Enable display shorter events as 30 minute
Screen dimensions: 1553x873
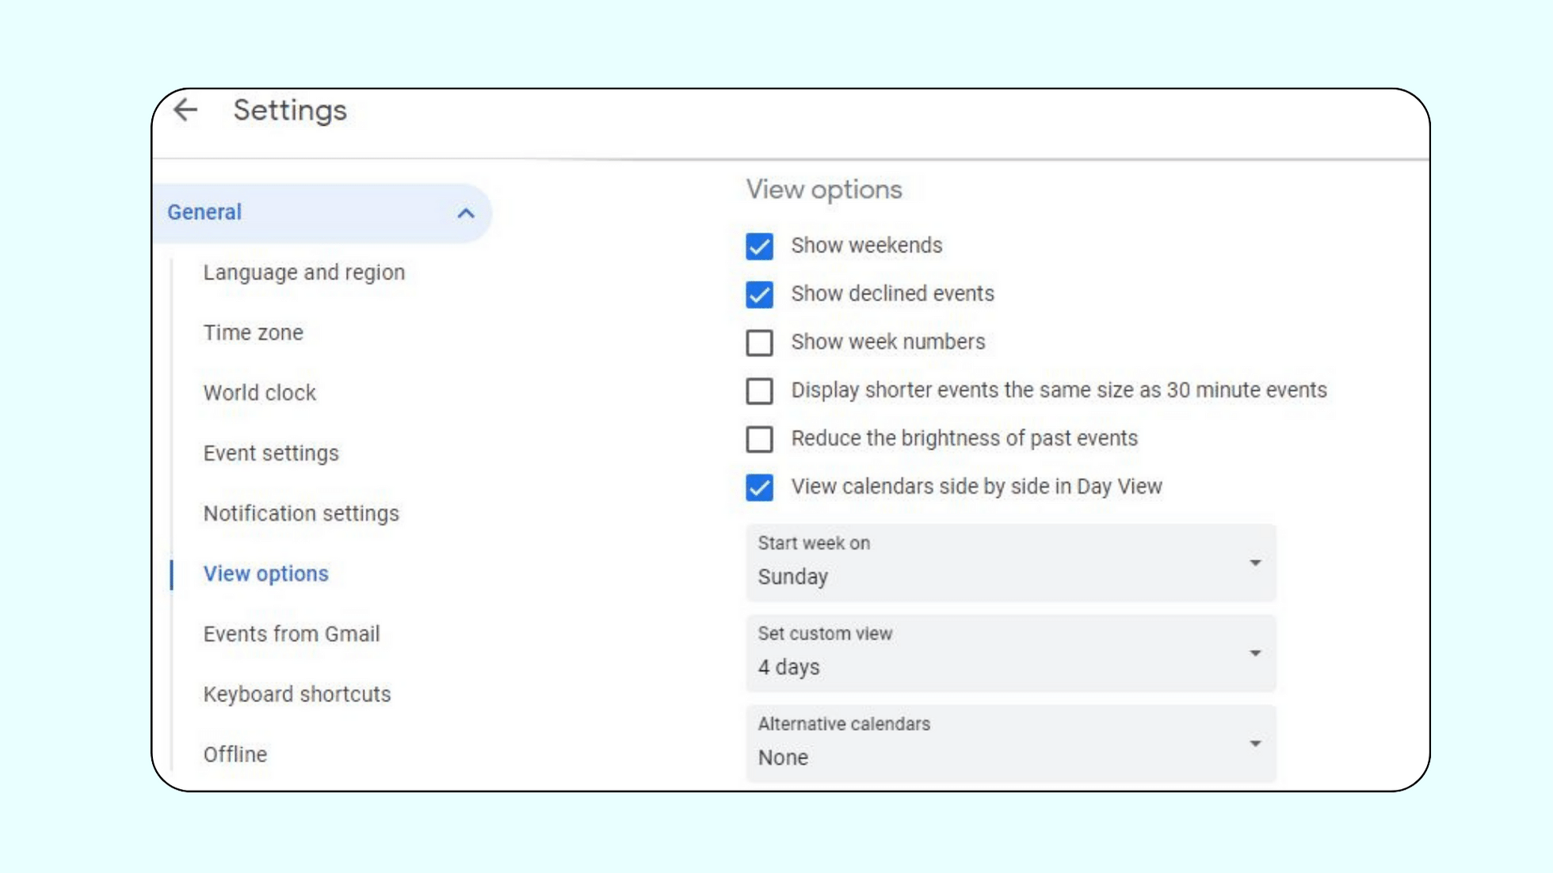click(x=759, y=391)
